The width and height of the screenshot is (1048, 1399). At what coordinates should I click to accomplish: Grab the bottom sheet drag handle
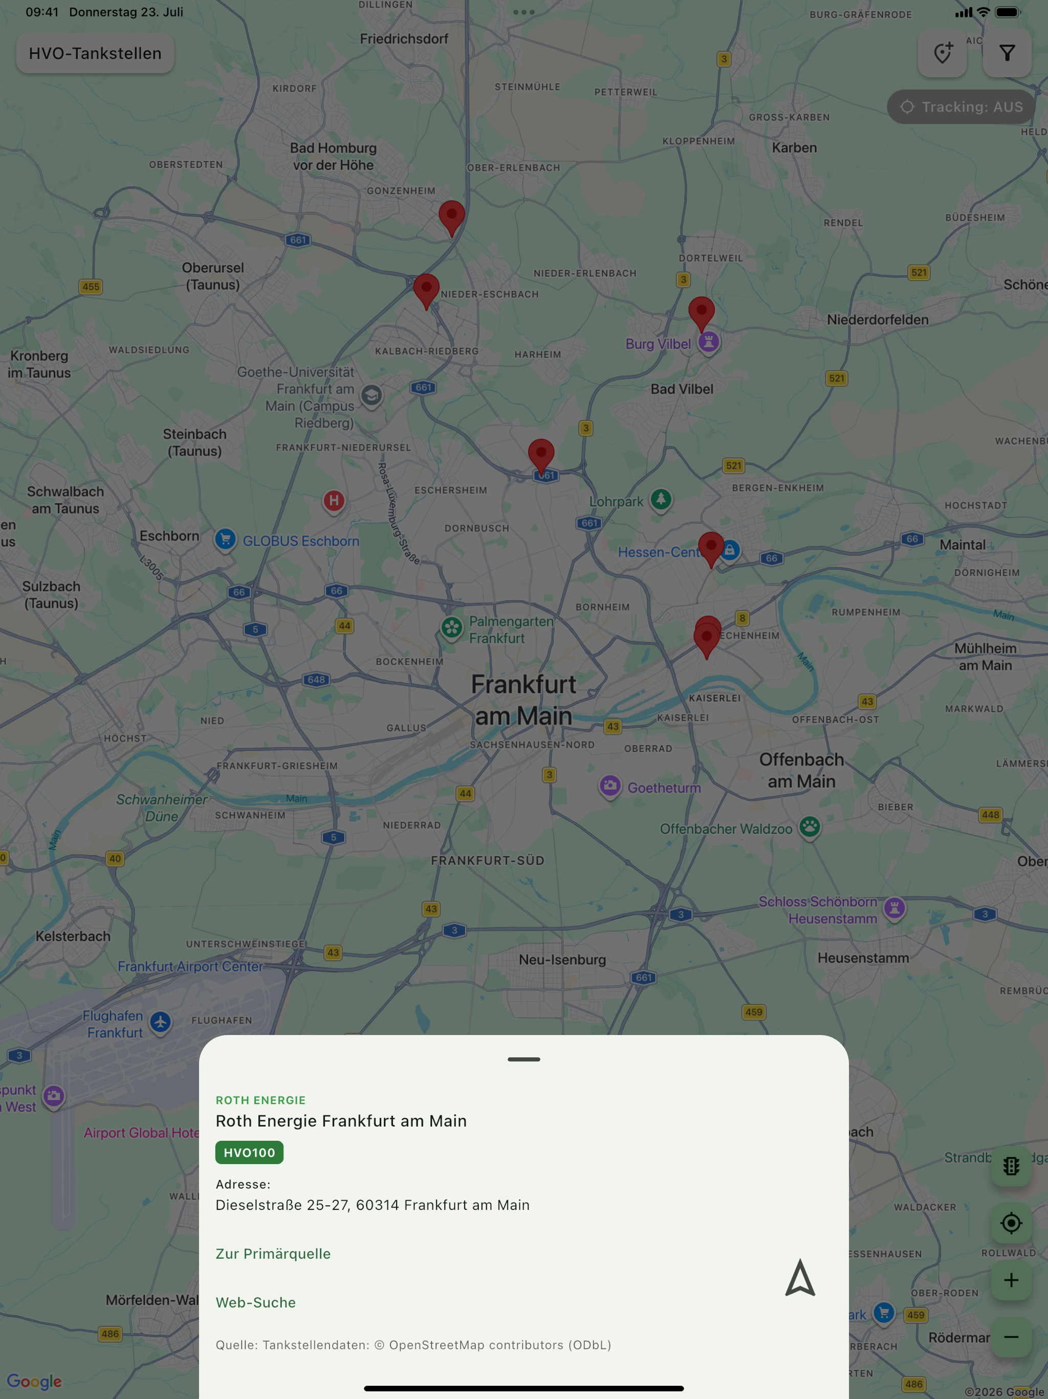(523, 1059)
